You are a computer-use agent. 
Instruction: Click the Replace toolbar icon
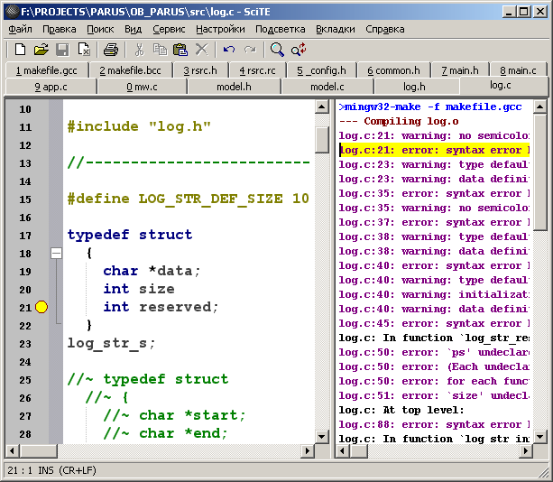point(299,50)
